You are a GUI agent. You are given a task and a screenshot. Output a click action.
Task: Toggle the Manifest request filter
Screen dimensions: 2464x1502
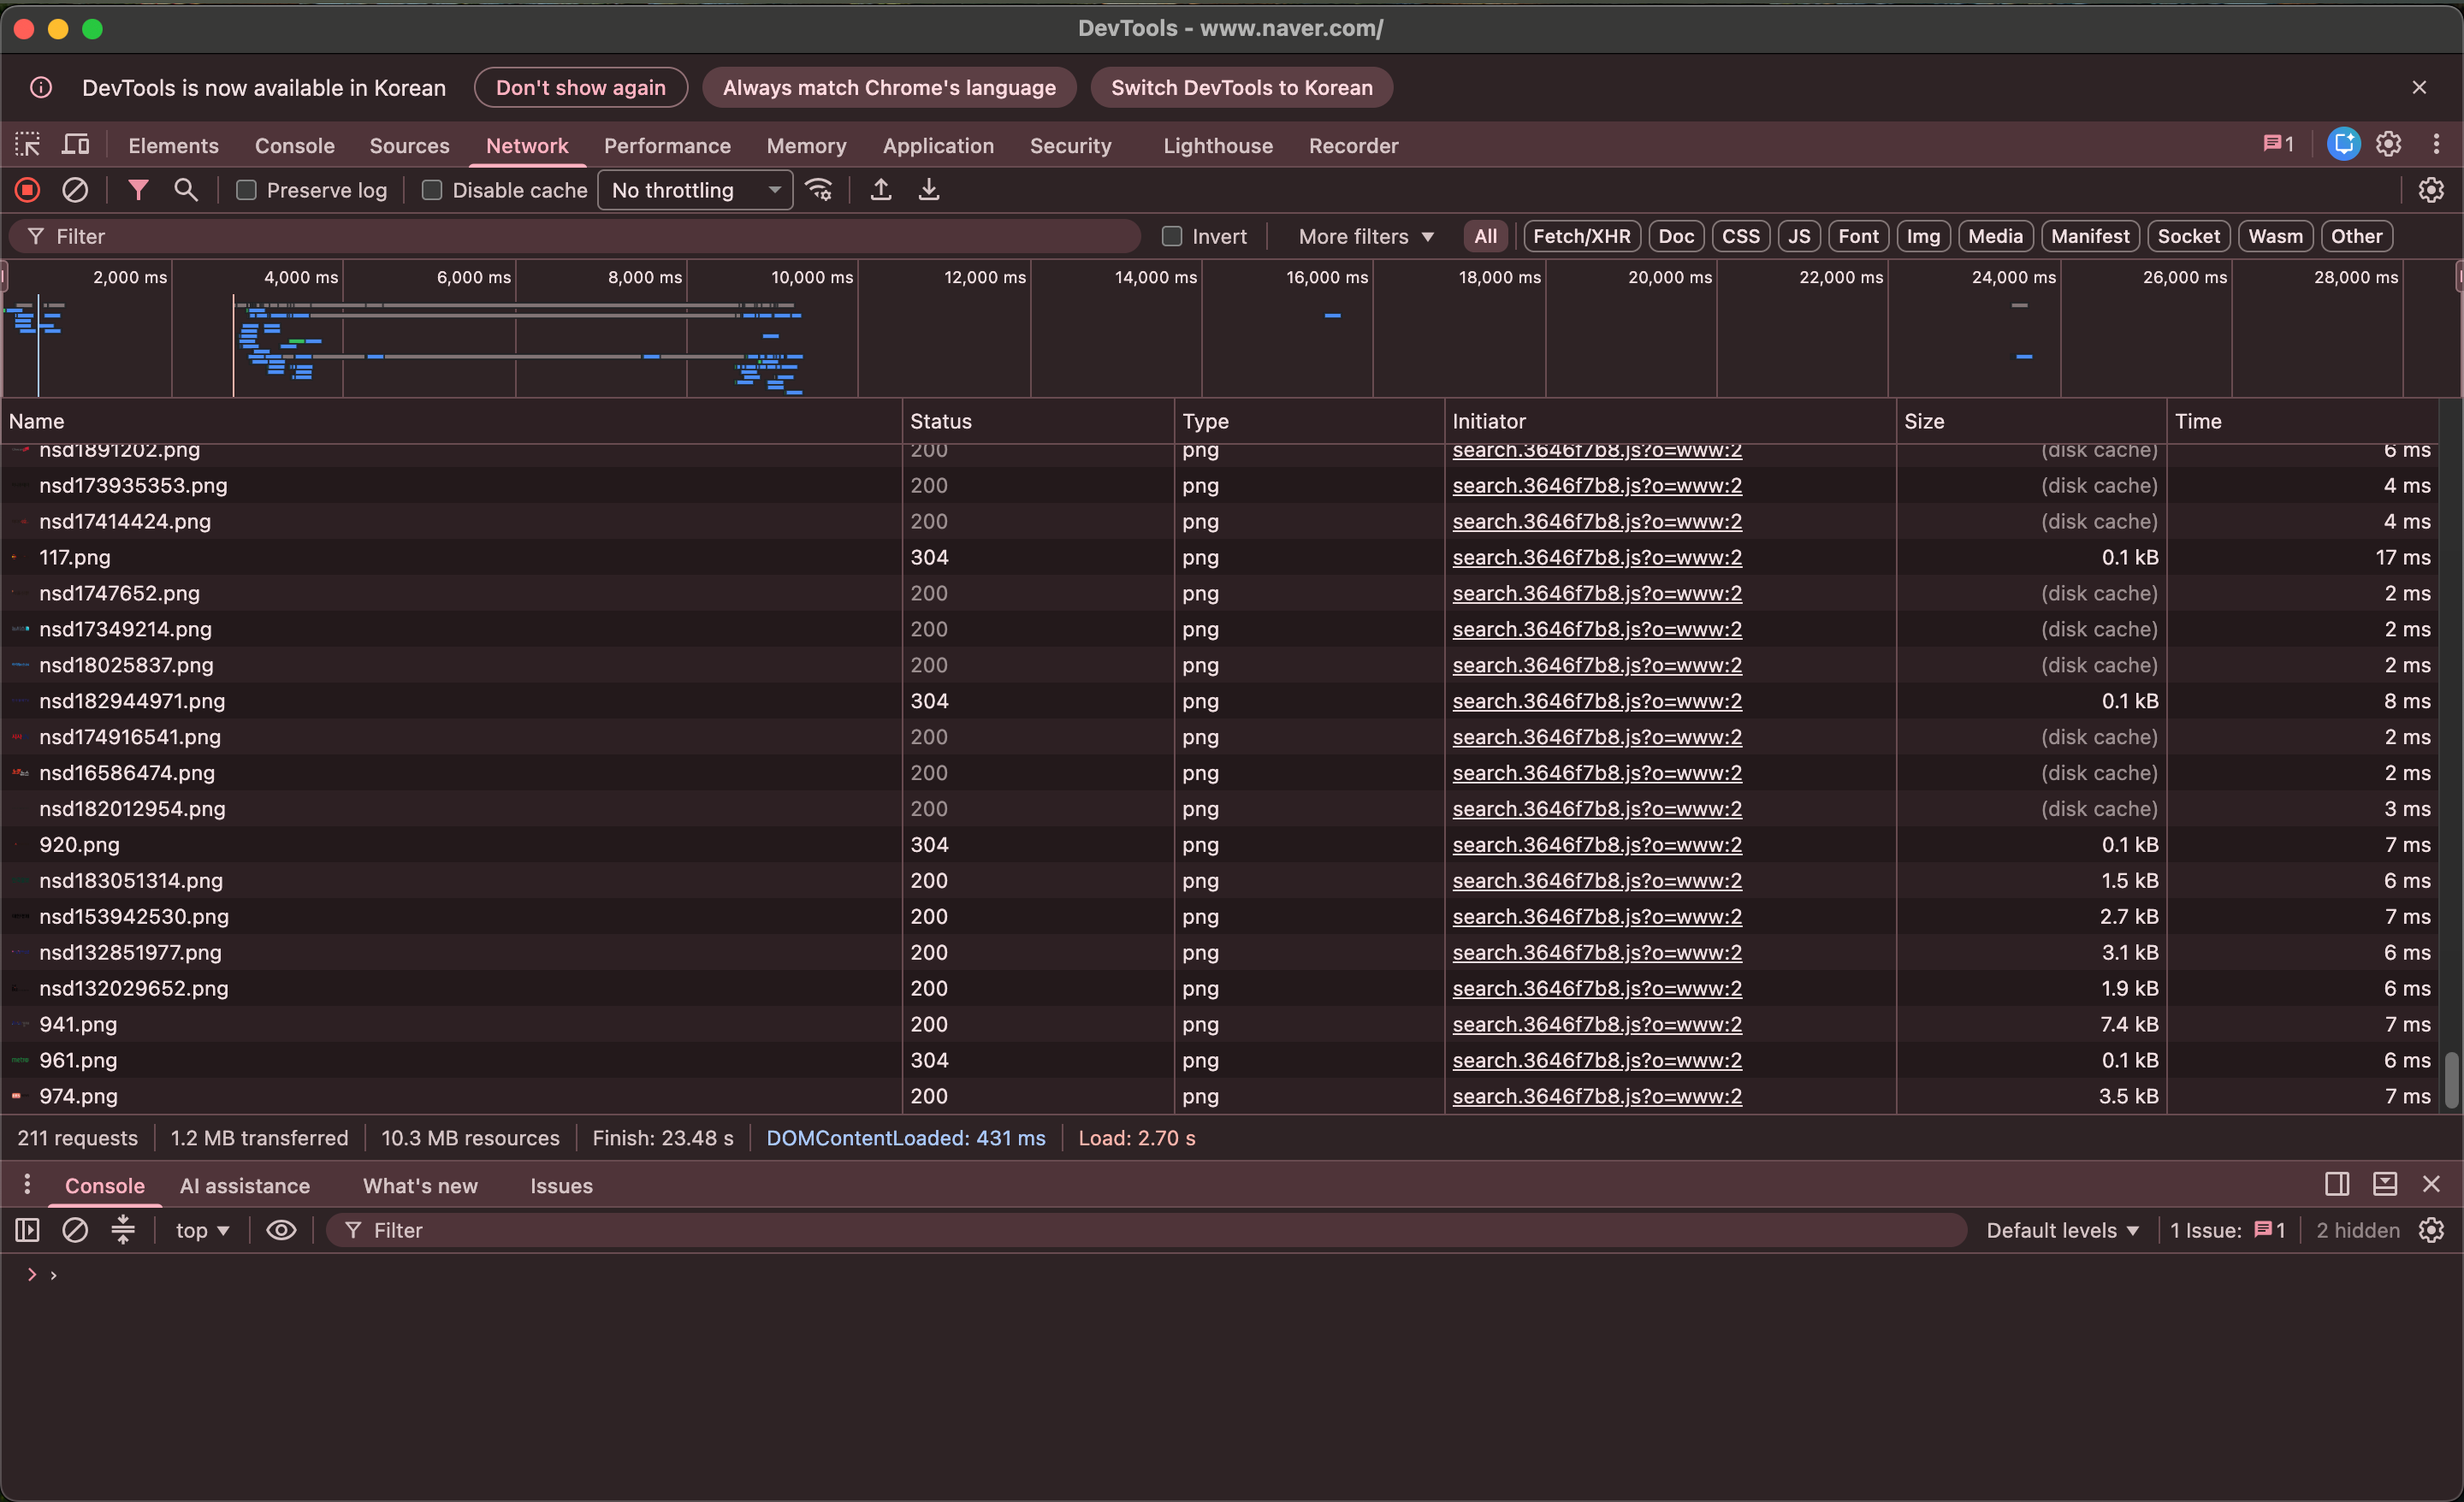click(2089, 236)
